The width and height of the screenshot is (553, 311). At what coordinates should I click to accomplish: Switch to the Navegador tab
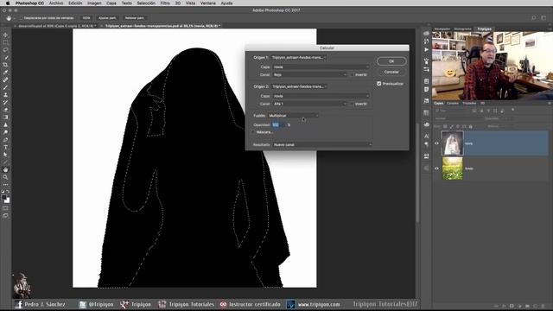click(442, 29)
